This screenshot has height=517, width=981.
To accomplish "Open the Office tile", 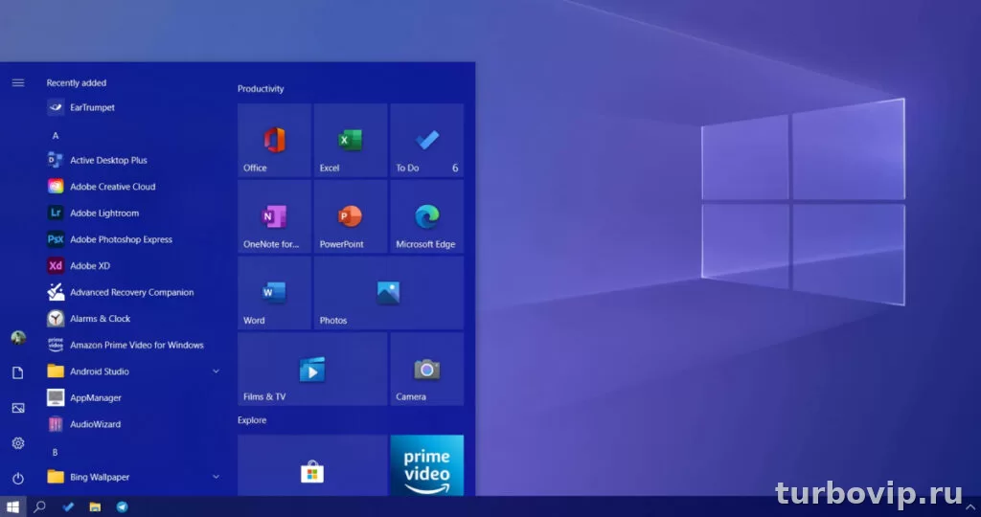I will pos(274,140).
